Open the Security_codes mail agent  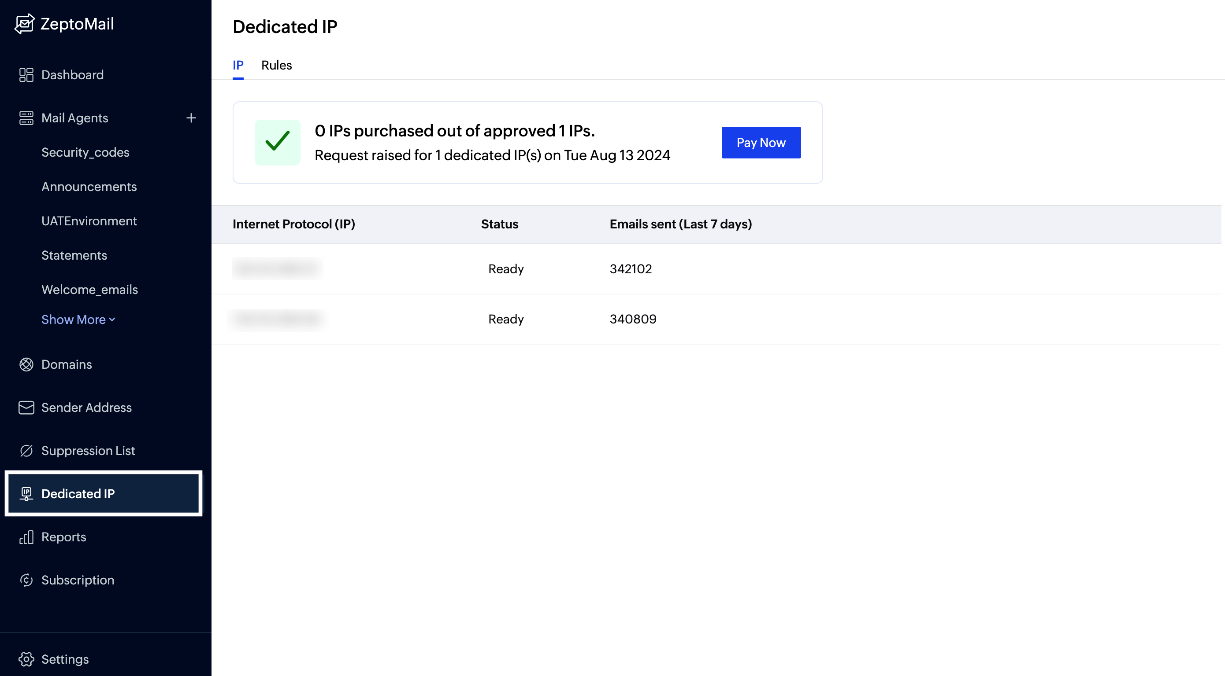(x=85, y=152)
